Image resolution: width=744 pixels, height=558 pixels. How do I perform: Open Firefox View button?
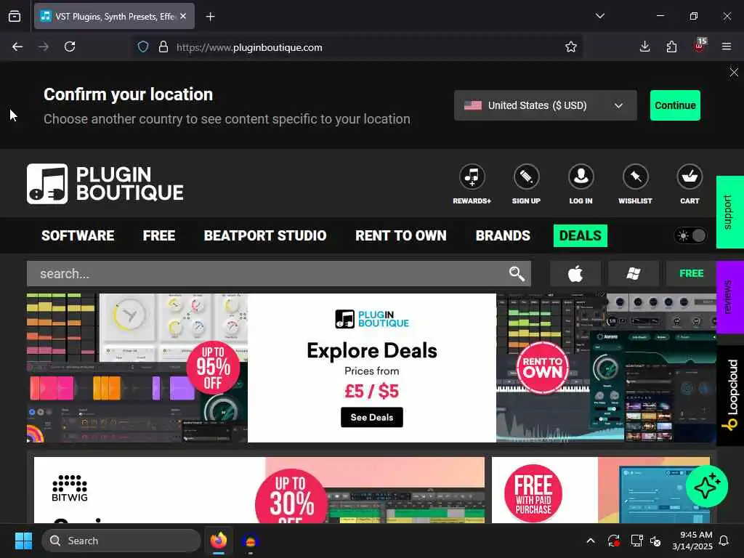click(15, 17)
